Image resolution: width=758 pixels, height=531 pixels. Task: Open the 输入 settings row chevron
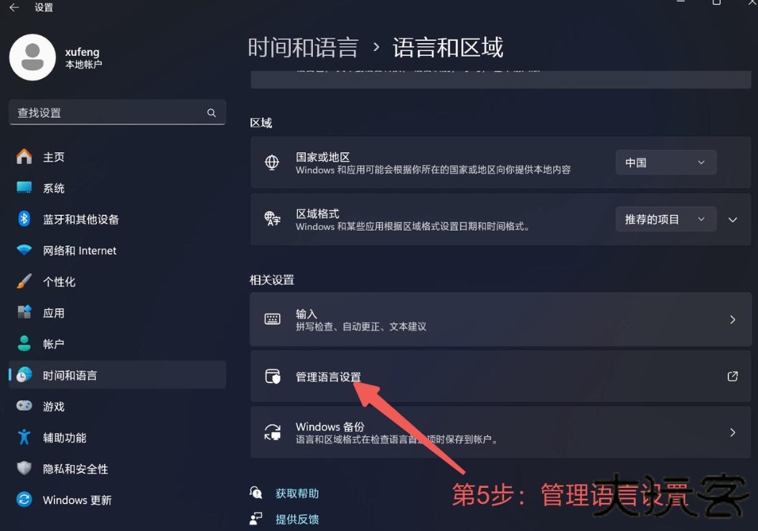pos(733,320)
